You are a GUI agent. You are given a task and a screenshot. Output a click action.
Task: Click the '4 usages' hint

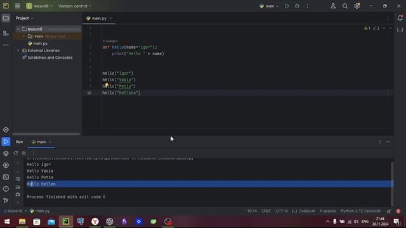pos(110,41)
